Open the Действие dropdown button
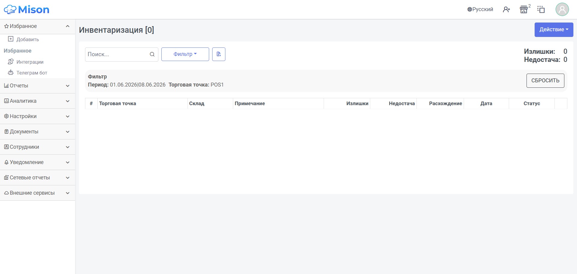 (x=554, y=29)
